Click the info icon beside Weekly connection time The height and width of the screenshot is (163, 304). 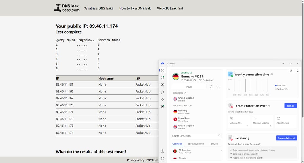(x=272, y=74)
